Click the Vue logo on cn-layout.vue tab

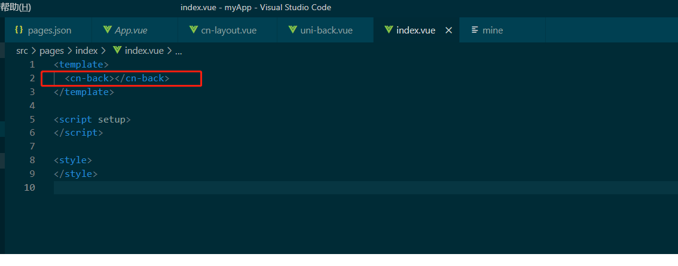click(x=193, y=30)
